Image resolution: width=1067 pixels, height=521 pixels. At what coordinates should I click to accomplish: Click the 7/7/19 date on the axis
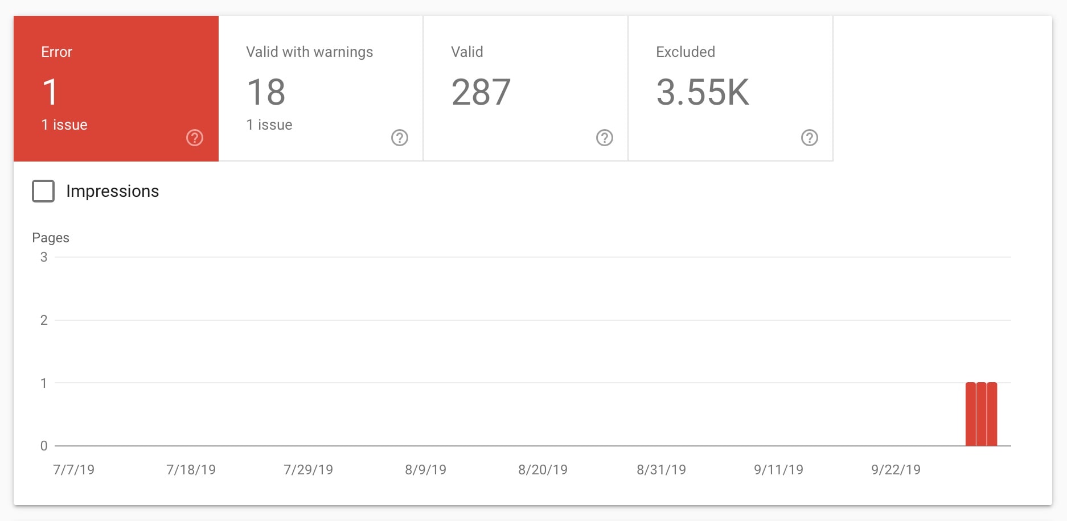[x=73, y=470]
